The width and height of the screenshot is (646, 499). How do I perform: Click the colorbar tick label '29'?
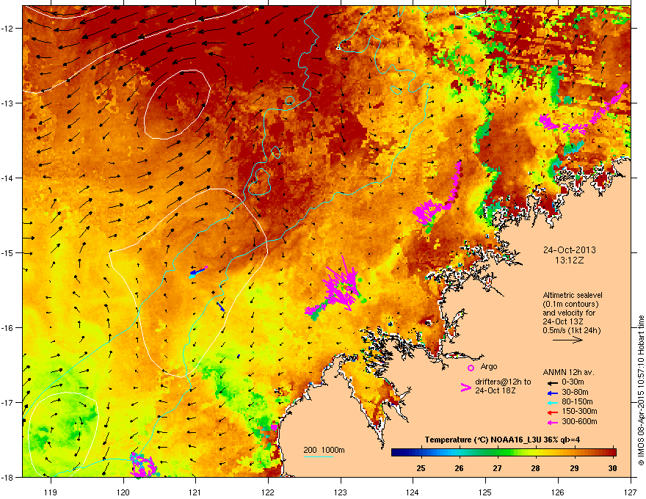(x=574, y=468)
